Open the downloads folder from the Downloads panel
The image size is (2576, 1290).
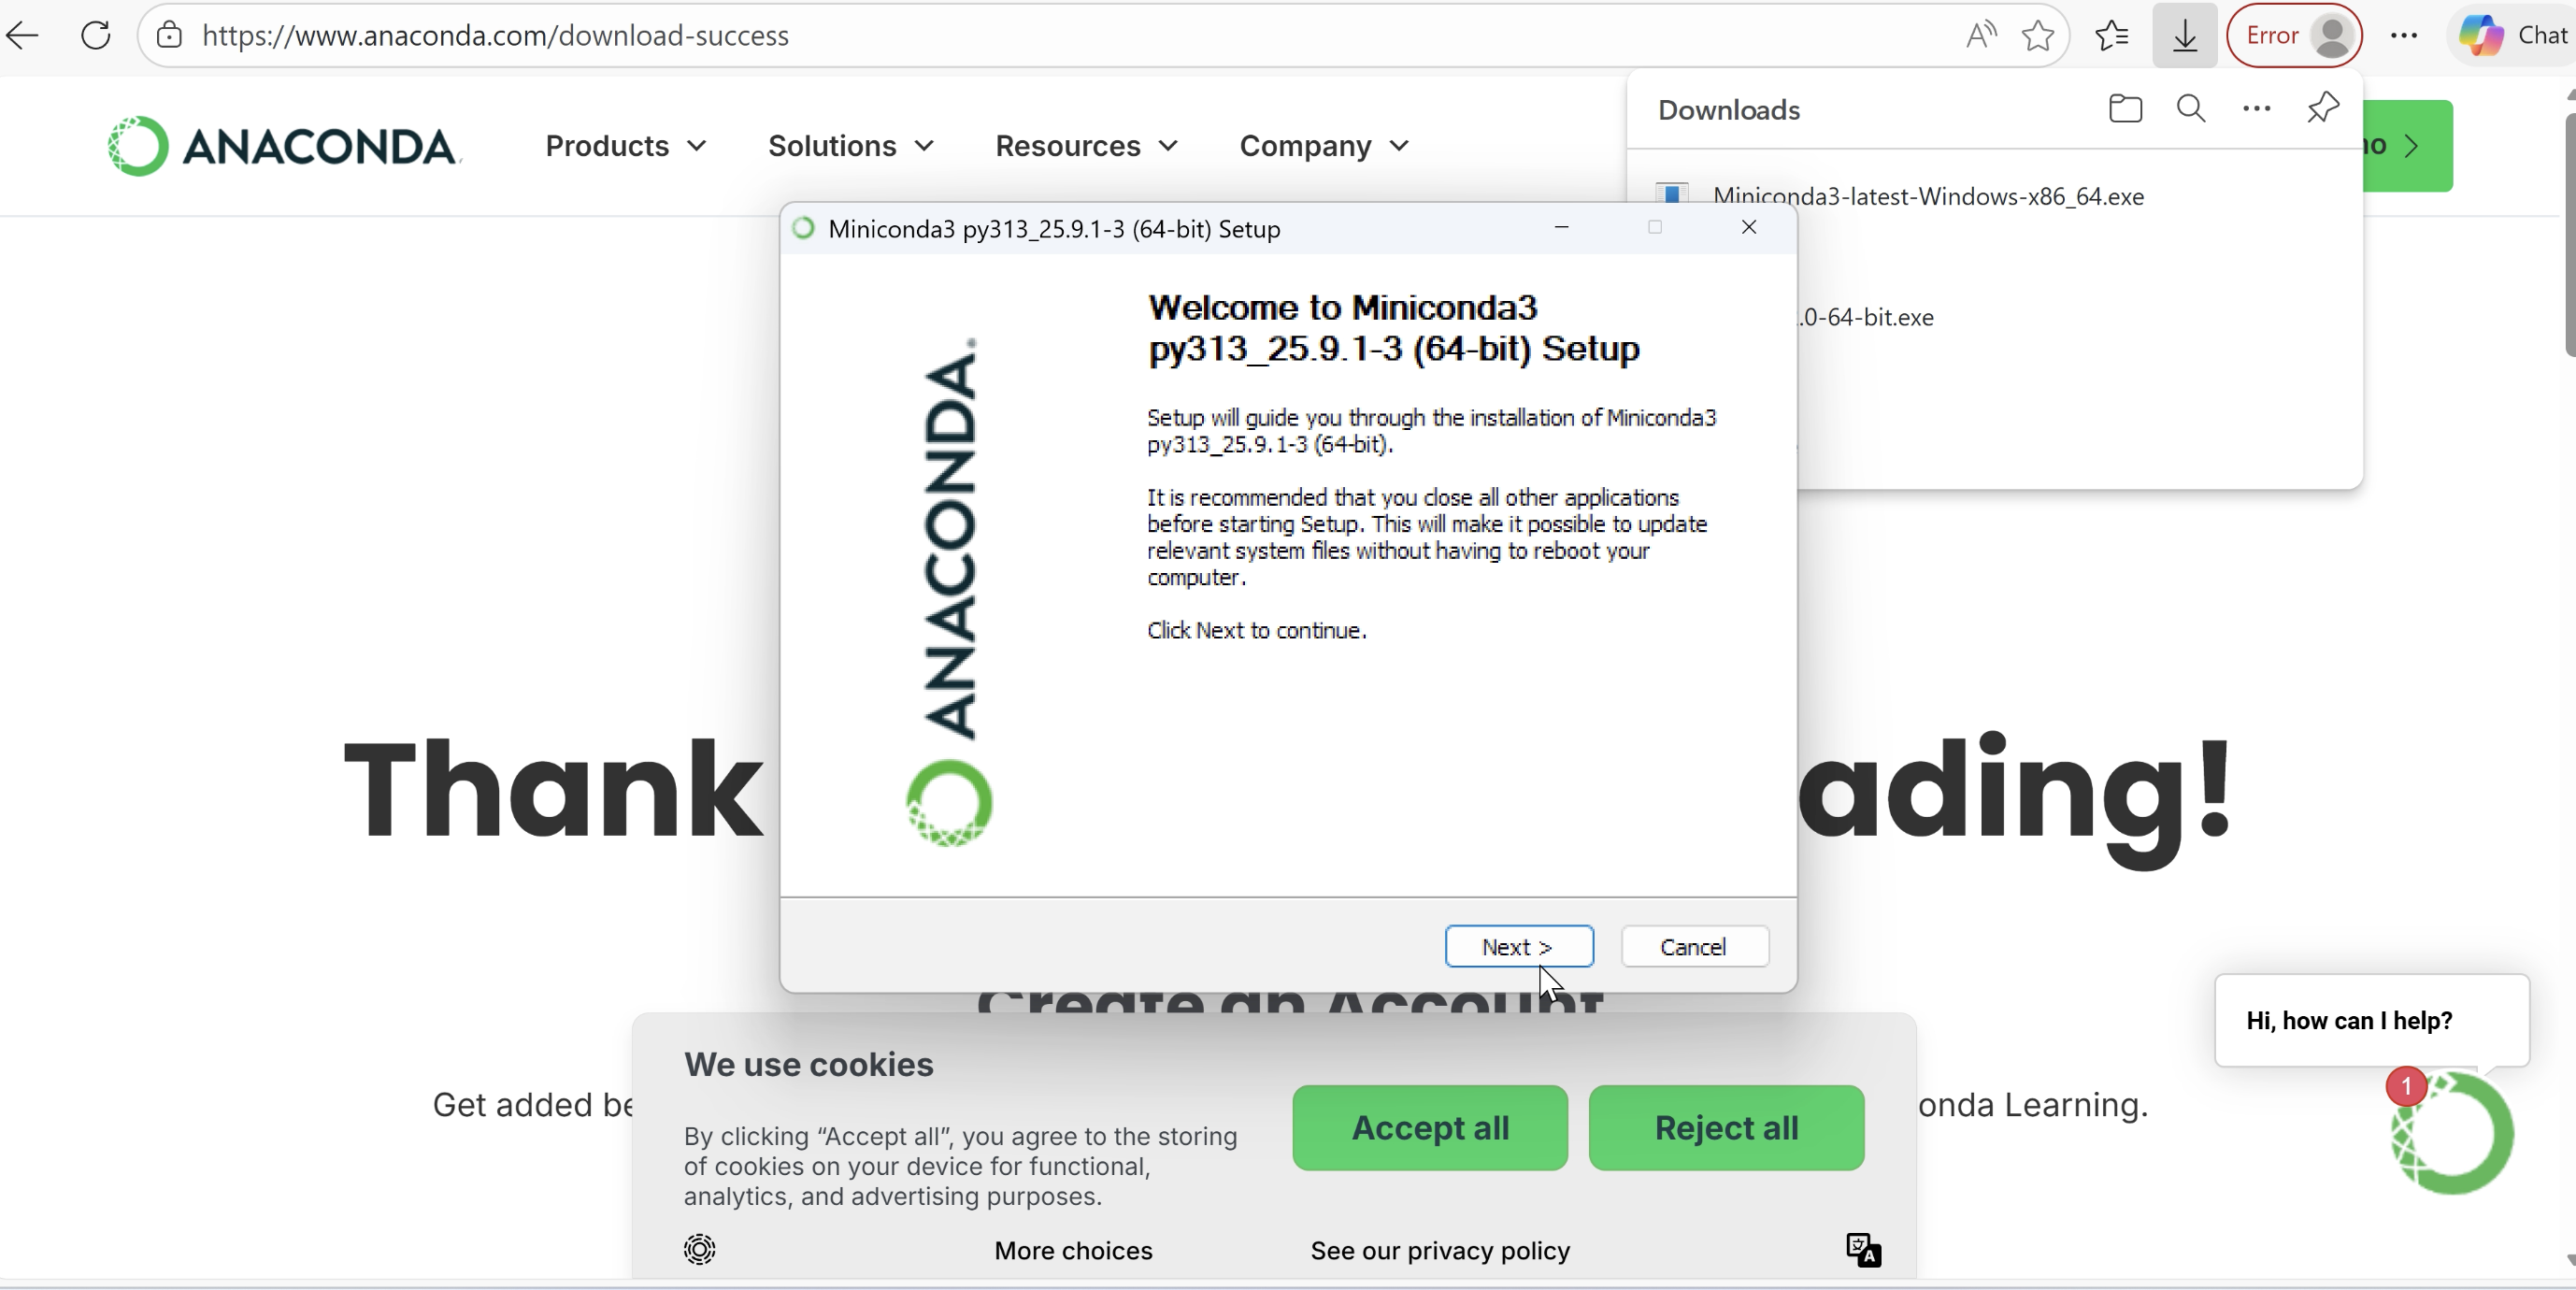coord(2126,108)
